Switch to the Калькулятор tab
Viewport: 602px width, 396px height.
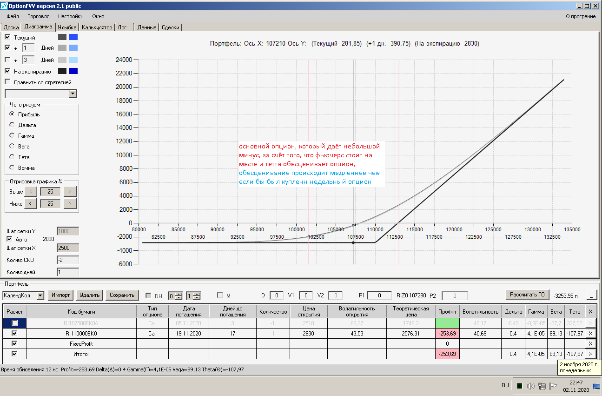click(97, 27)
